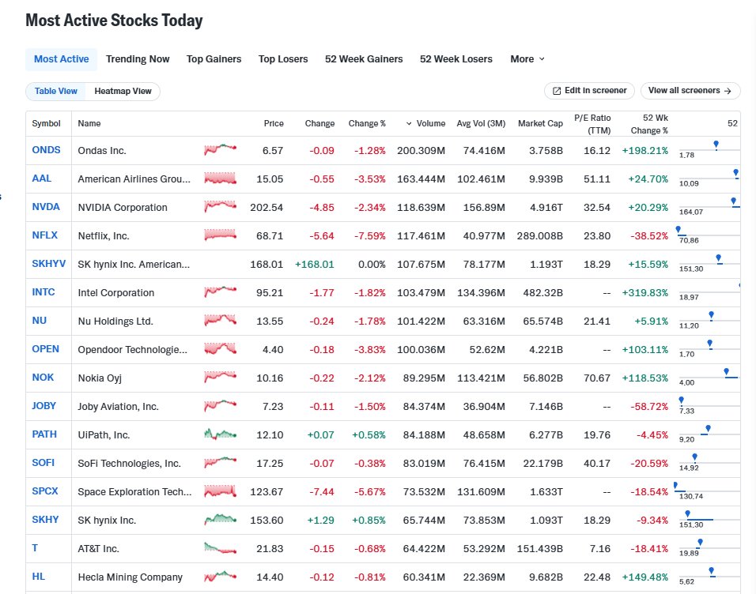This screenshot has width=756, height=594.
Task: Open SKHYV ticker link
Action: click(49, 264)
